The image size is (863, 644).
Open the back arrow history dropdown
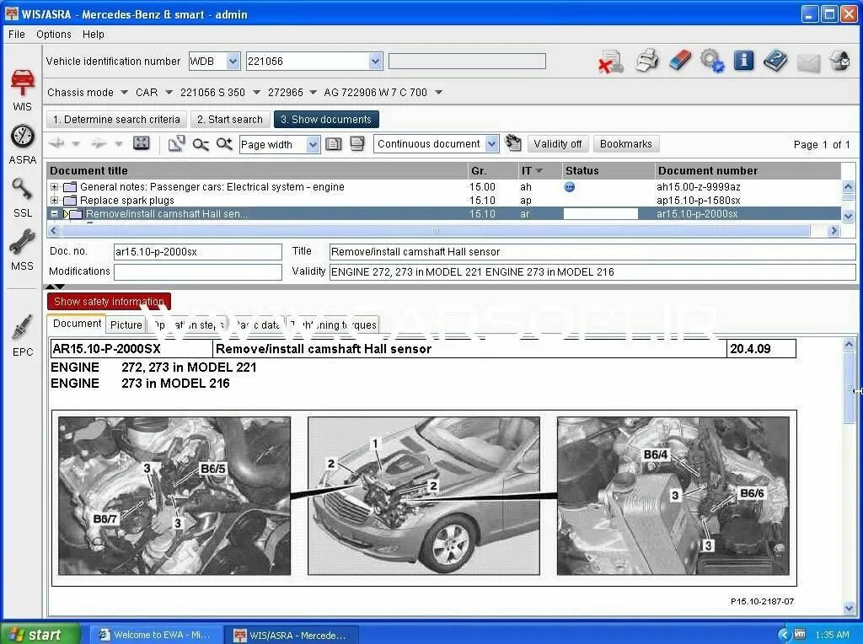(76, 143)
